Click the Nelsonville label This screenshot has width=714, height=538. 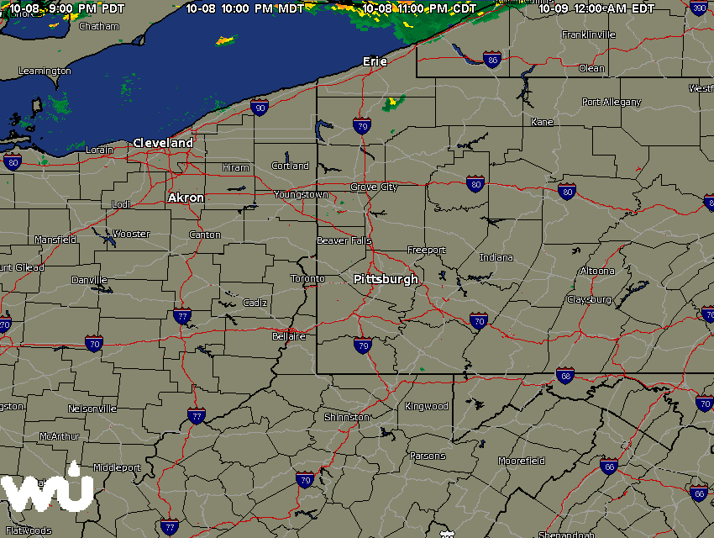[x=92, y=409]
